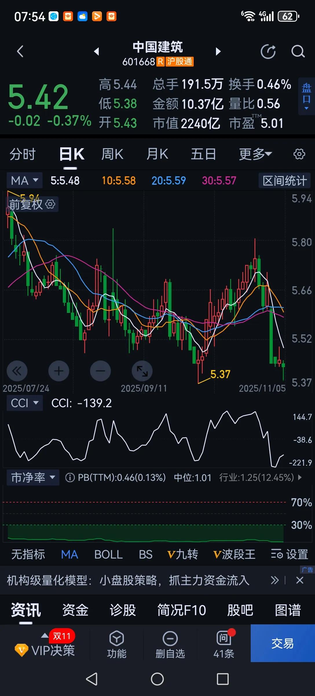The width and height of the screenshot is (315, 696).
Task: Select 波段王 overlay option
Action: (x=234, y=554)
